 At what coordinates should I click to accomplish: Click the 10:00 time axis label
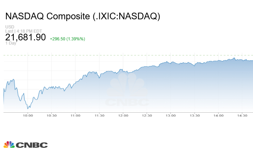coord(28,115)
